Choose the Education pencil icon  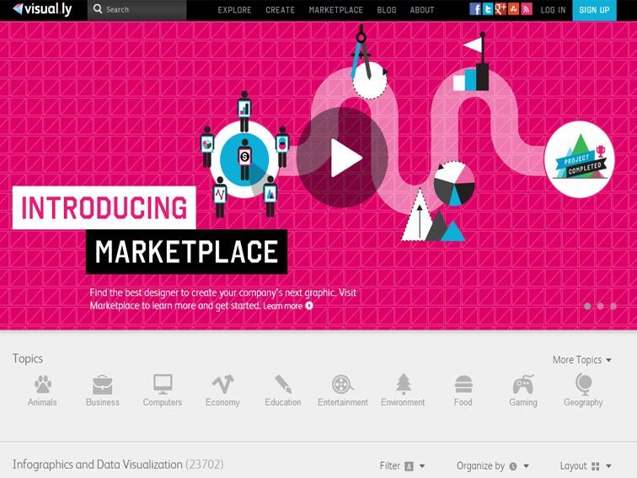pyautogui.click(x=283, y=384)
